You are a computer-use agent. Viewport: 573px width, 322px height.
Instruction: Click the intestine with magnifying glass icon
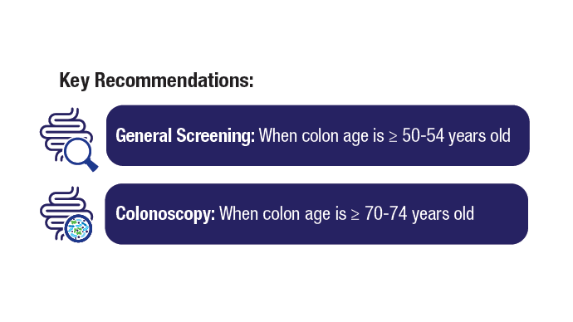(69, 139)
